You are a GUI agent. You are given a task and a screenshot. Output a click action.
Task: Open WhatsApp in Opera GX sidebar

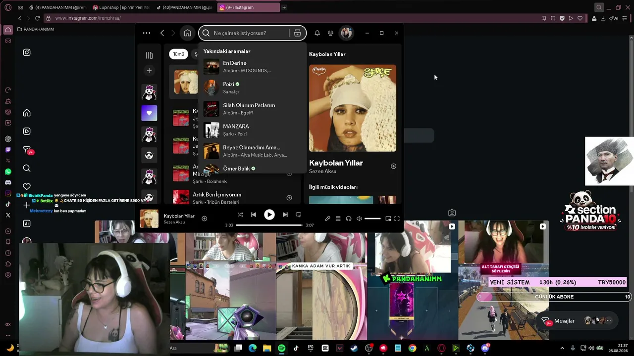(x=8, y=172)
